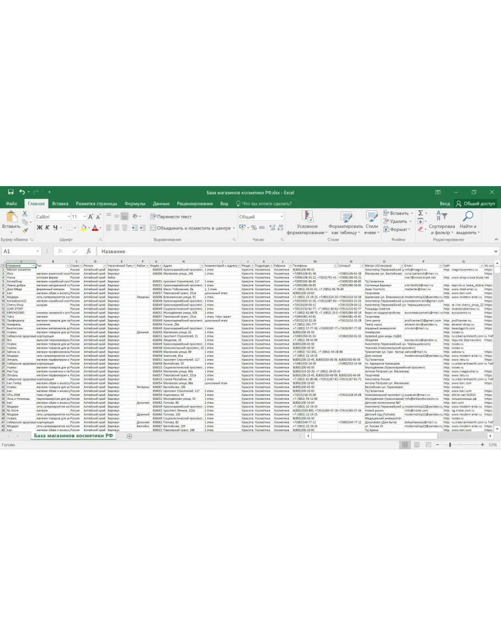The image size is (501, 636).
Task: Open fill color yellow bucket
Action: point(83,228)
